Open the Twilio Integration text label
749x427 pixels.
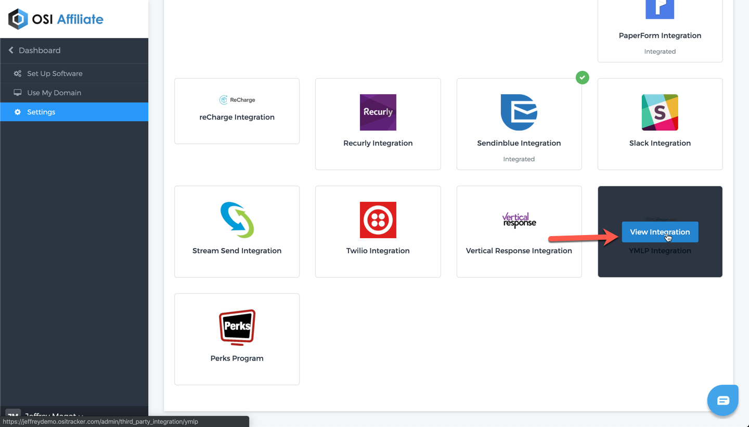(378, 251)
